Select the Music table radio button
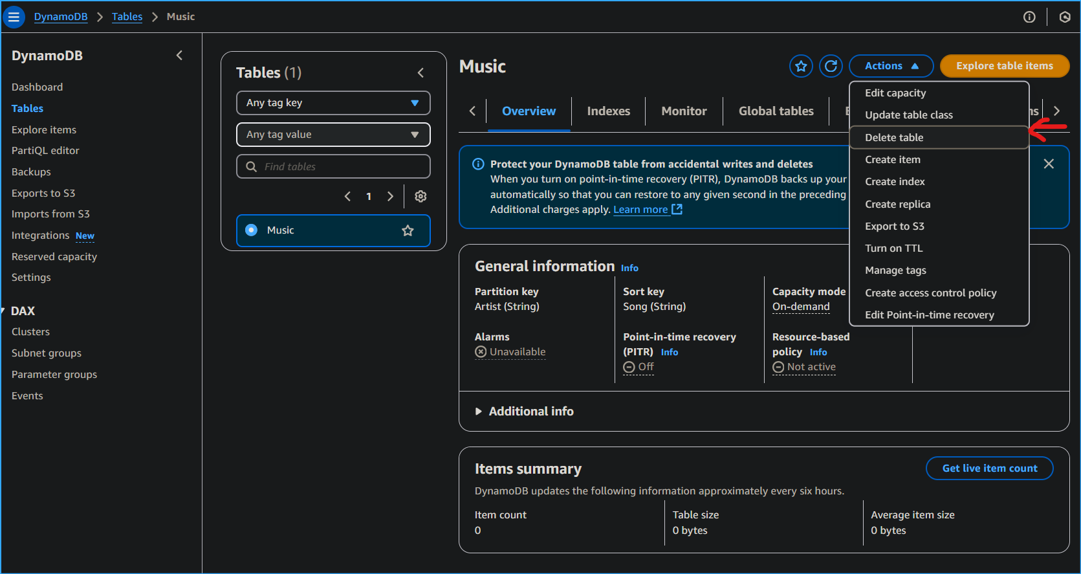Screen dimensions: 1081x574 point(252,230)
